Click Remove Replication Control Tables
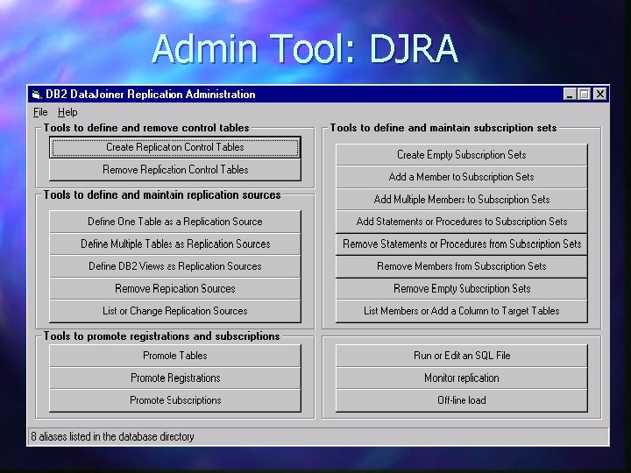The width and height of the screenshot is (631, 473). [x=175, y=170]
